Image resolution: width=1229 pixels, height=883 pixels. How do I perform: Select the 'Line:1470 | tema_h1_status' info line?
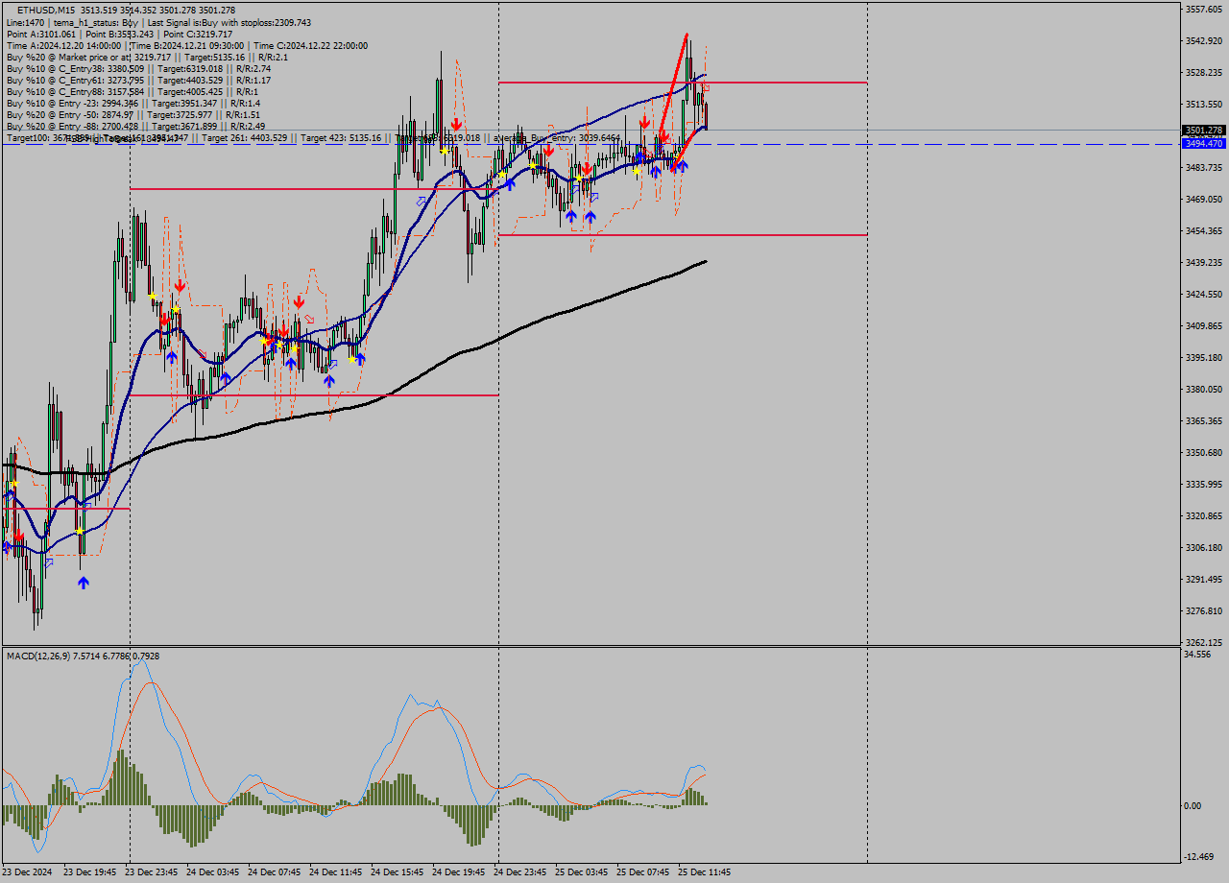click(158, 22)
